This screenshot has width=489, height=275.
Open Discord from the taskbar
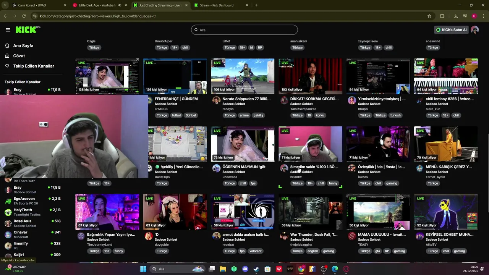coord(245,269)
